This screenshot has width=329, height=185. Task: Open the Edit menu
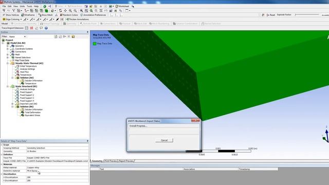coord(9,6)
